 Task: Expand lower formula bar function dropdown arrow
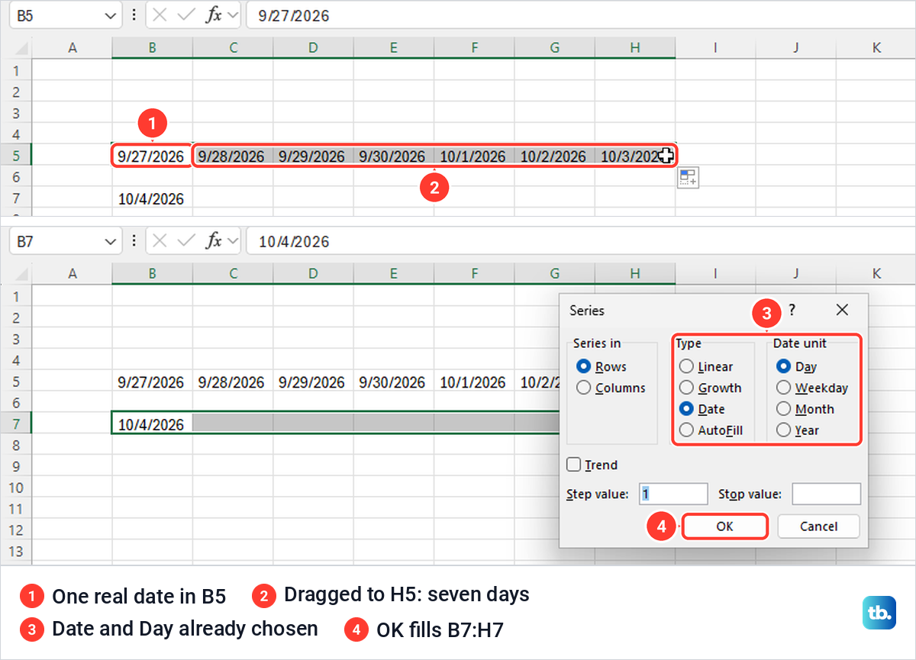click(232, 241)
